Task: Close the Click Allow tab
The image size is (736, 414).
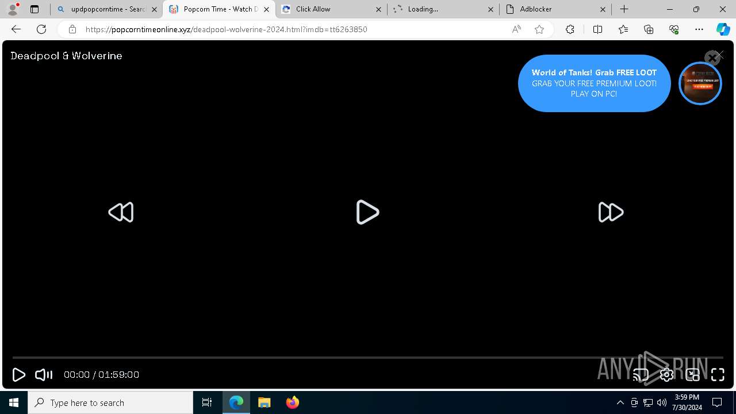Action: [378, 9]
